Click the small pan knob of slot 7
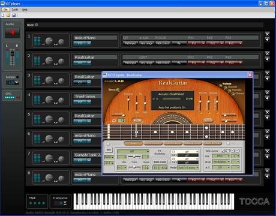 pyautogui.click(x=61, y=159)
